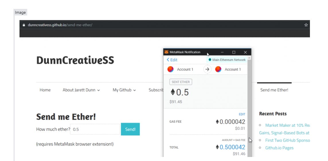Click the EDIT gas fee link
Screen dimensions: 328x161
242,114
